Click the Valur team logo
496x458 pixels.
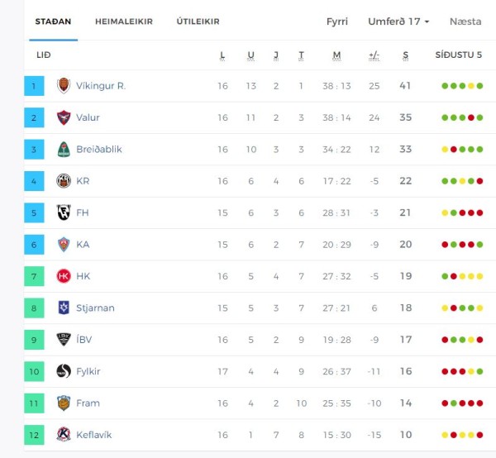(64, 117)
